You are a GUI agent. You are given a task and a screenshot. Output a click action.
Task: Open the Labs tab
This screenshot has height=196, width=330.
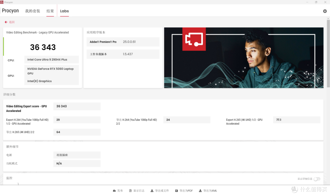pyautogui.click(x=64, y=11)
